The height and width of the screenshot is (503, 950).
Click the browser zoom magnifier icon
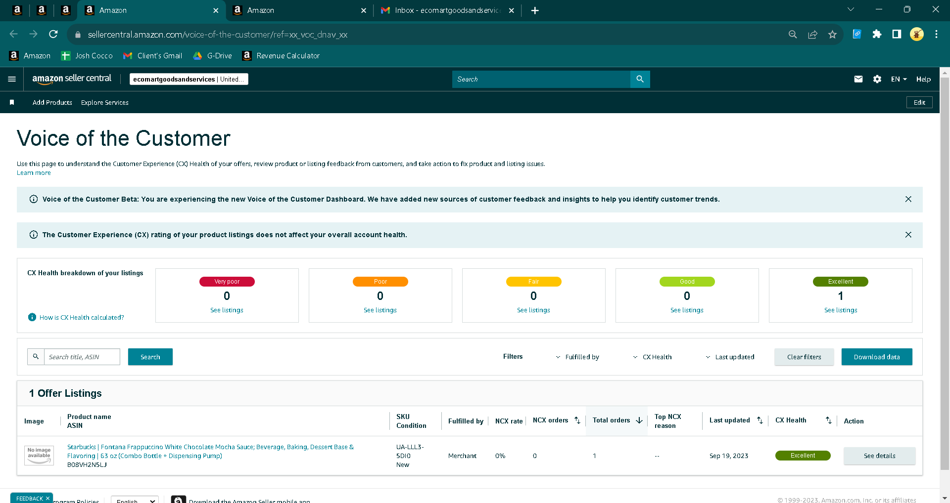[x=793, y=34]
